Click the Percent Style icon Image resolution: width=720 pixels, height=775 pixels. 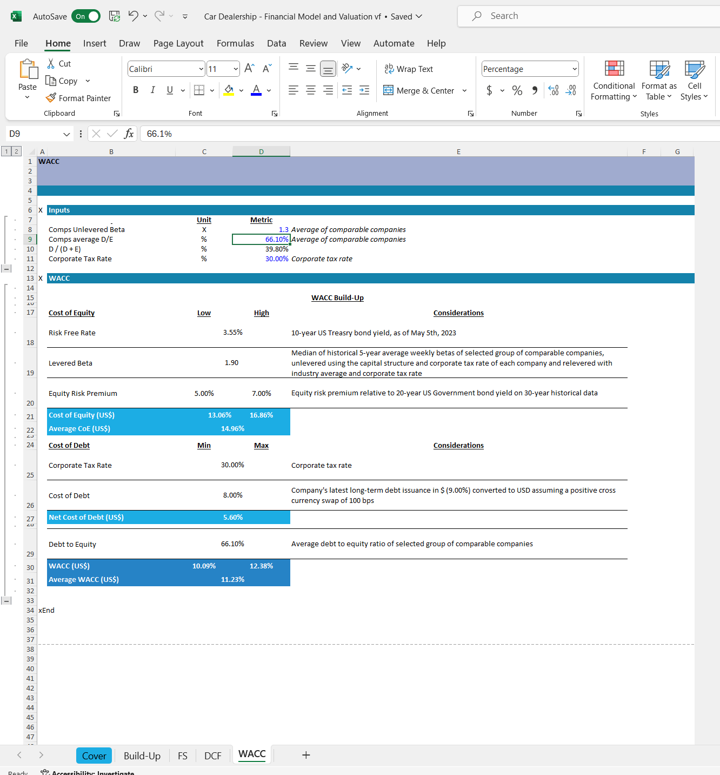[517, 90]
